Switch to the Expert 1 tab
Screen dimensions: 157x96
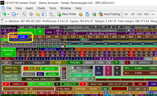tap(19, 62)
